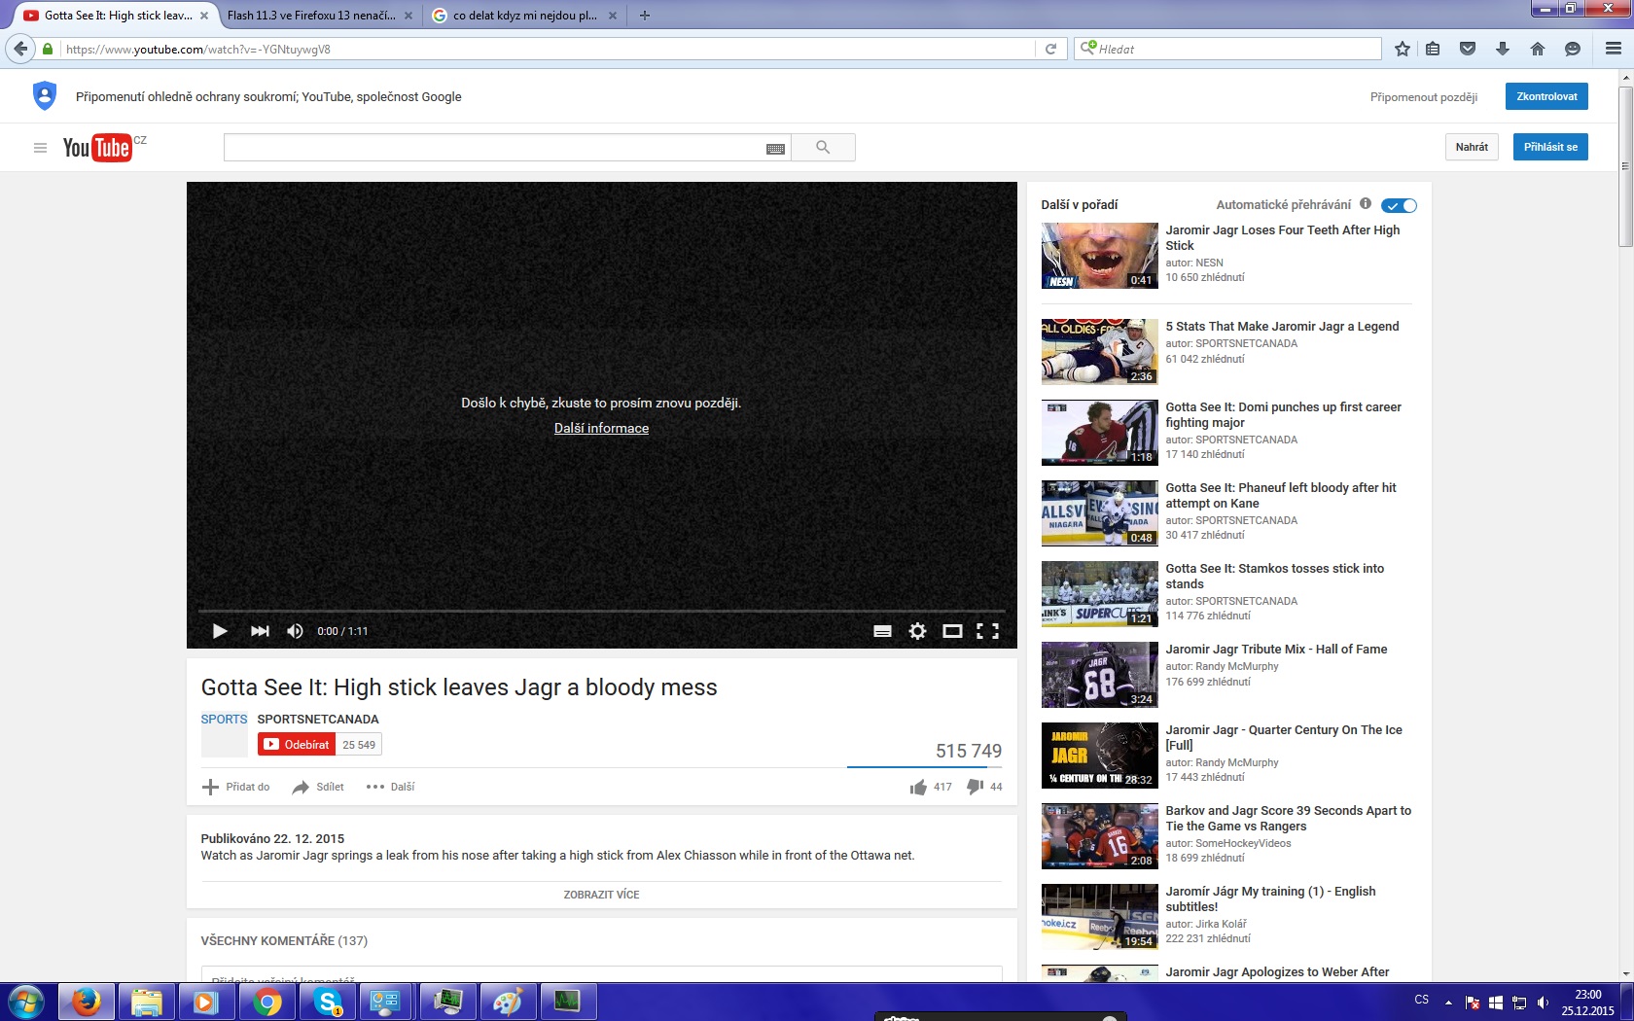This screenshot has height=1021, width=1634.
Task: Enter fullscreen mode in the player
Action: (x=987, y=631)
